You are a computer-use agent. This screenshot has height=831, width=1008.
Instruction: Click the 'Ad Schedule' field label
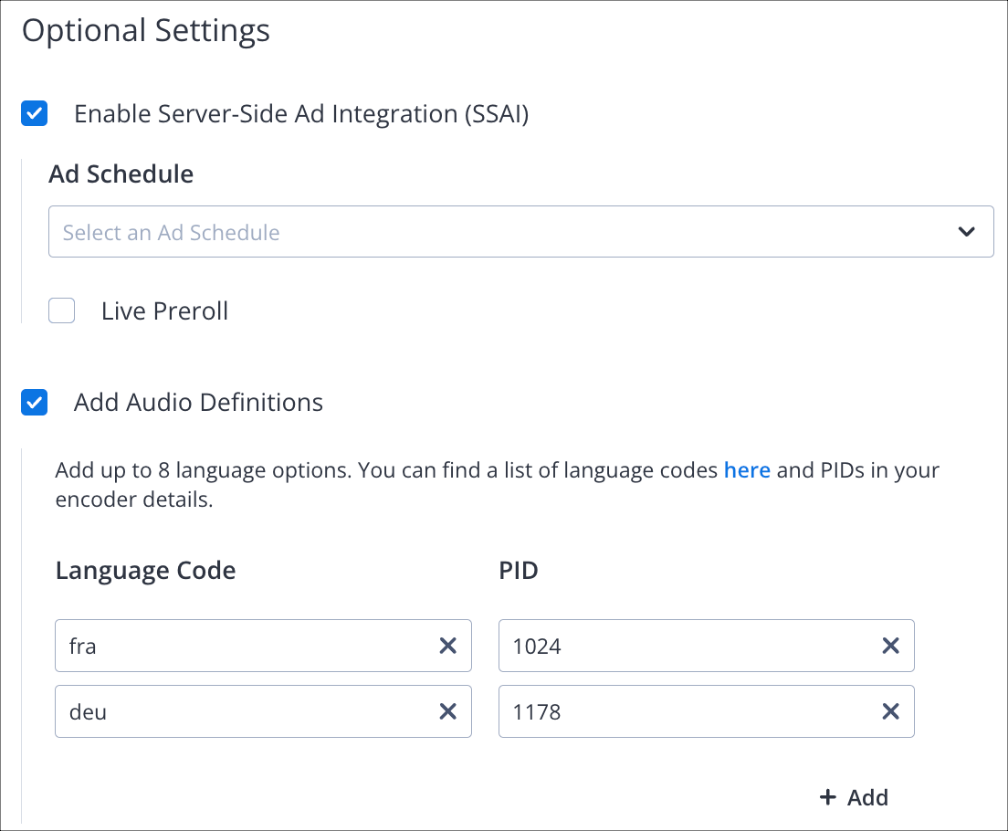click(x=121, y=174)
